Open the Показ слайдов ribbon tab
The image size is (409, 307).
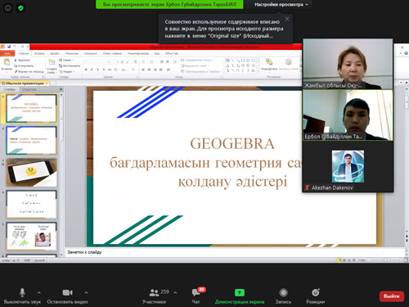pos(112,53)
